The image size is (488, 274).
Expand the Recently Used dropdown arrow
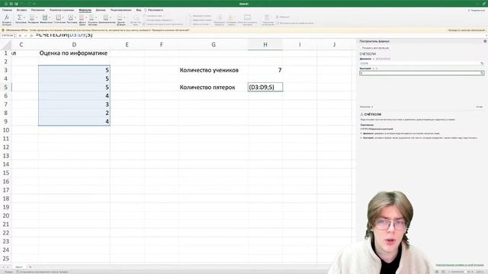click(x=36, y=18)
